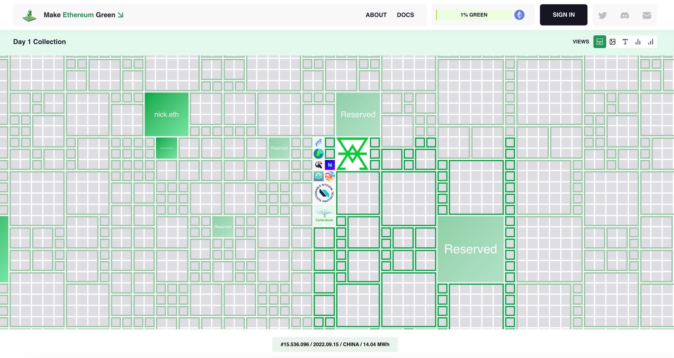The width and height of the screenshot is (674, 358).
Task: Select the grid layout view
Action: coord(600,42)
